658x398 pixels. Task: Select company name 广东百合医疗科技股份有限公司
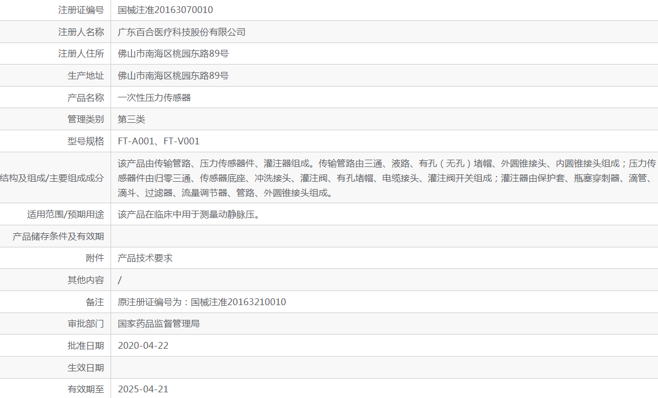(x=182, y=32)
